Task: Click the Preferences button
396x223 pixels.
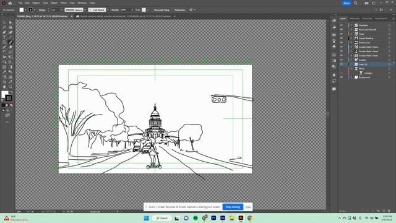Action: tap(179, 10)
